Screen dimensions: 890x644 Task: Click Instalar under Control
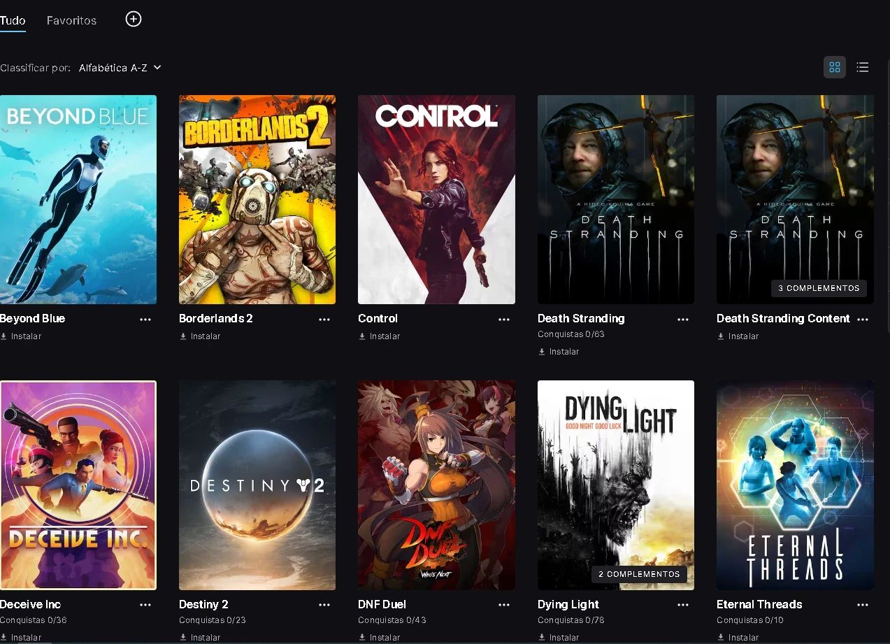[x=380, y=336]
